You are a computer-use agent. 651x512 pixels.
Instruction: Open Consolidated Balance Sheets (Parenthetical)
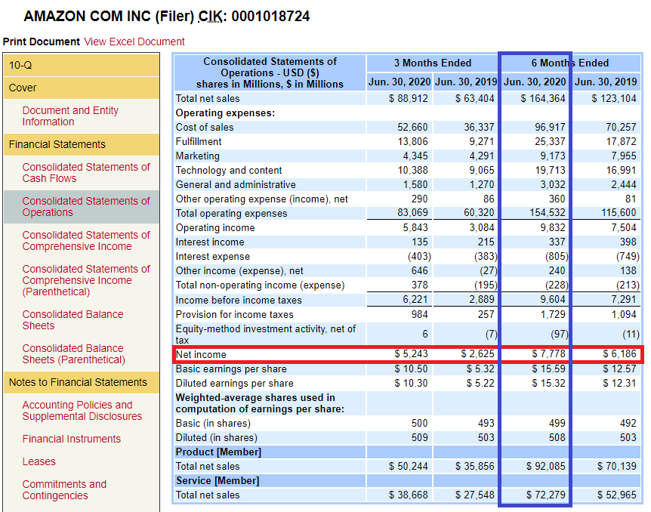[x=73, y=353]
